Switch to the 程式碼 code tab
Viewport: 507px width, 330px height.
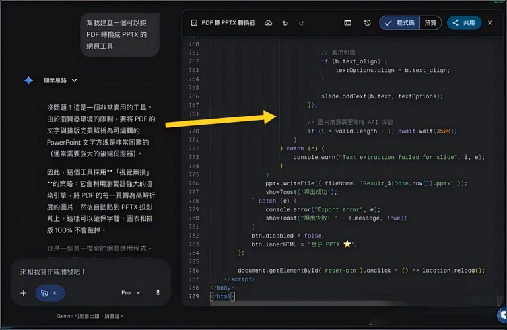(x=399, y=22)
